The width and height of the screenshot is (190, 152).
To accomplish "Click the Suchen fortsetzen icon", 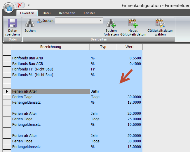I will click(111, 23).
